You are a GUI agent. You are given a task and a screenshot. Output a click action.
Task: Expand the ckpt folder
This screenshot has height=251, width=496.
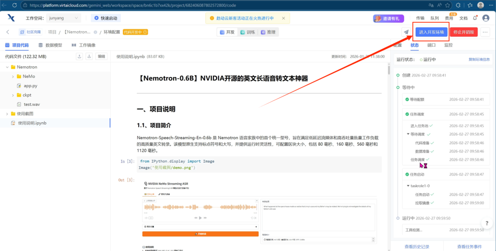pos(13,95)
